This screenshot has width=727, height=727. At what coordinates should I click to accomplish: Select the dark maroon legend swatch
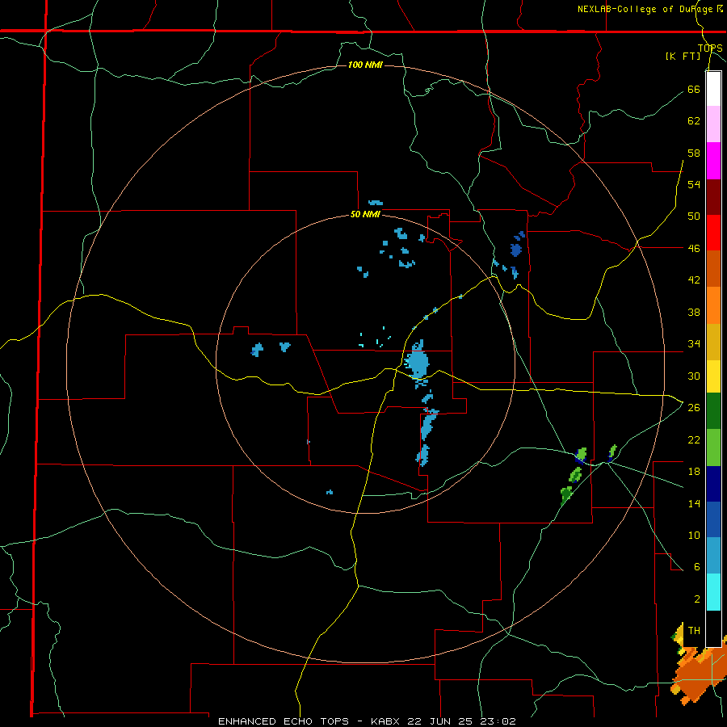[713, 197]
